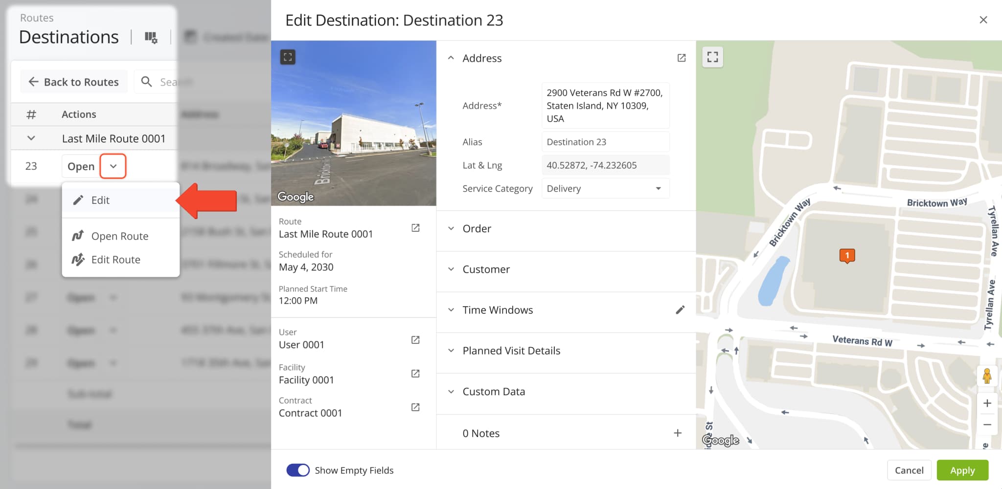1002x489 pixels.
Task: Collapse the Address section
Action: (x=451, y=58)
